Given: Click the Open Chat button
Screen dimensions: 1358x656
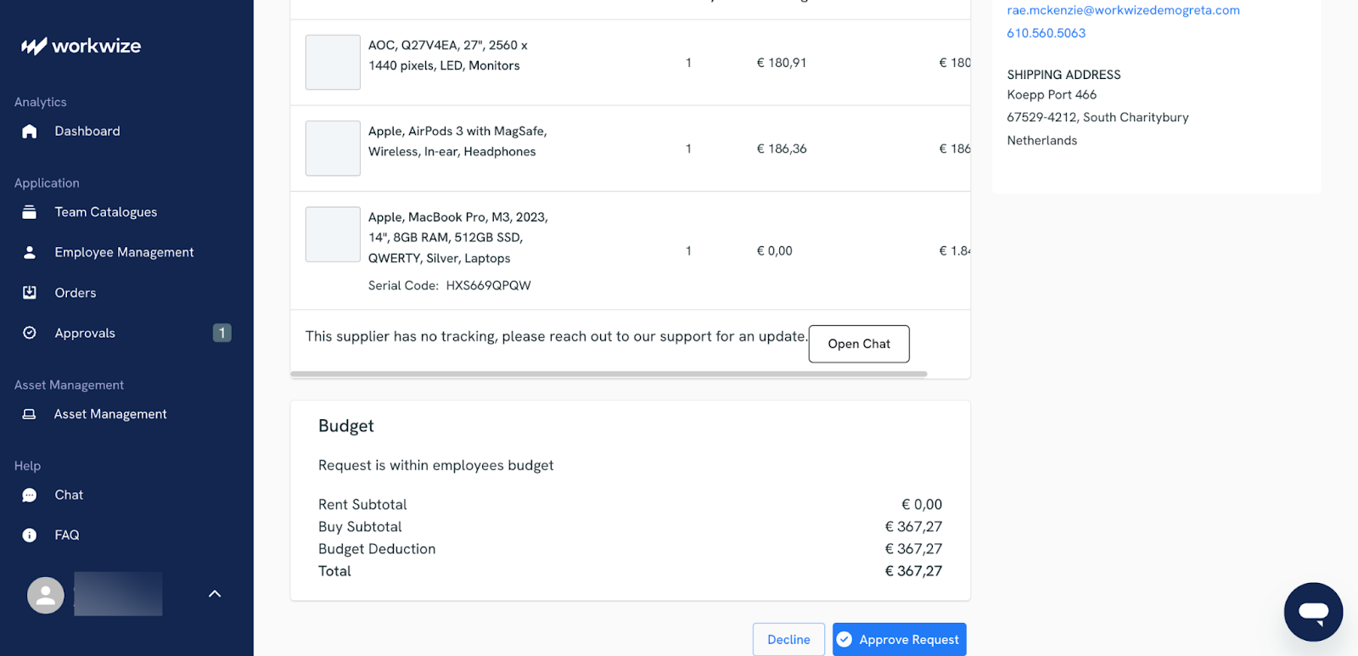Looking at the screenshot, I should [858, 344].
